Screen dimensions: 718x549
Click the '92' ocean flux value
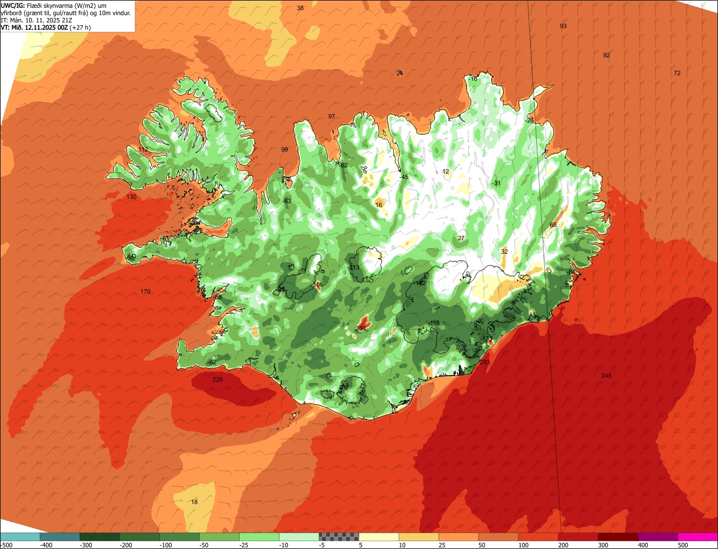coord(606,55)
